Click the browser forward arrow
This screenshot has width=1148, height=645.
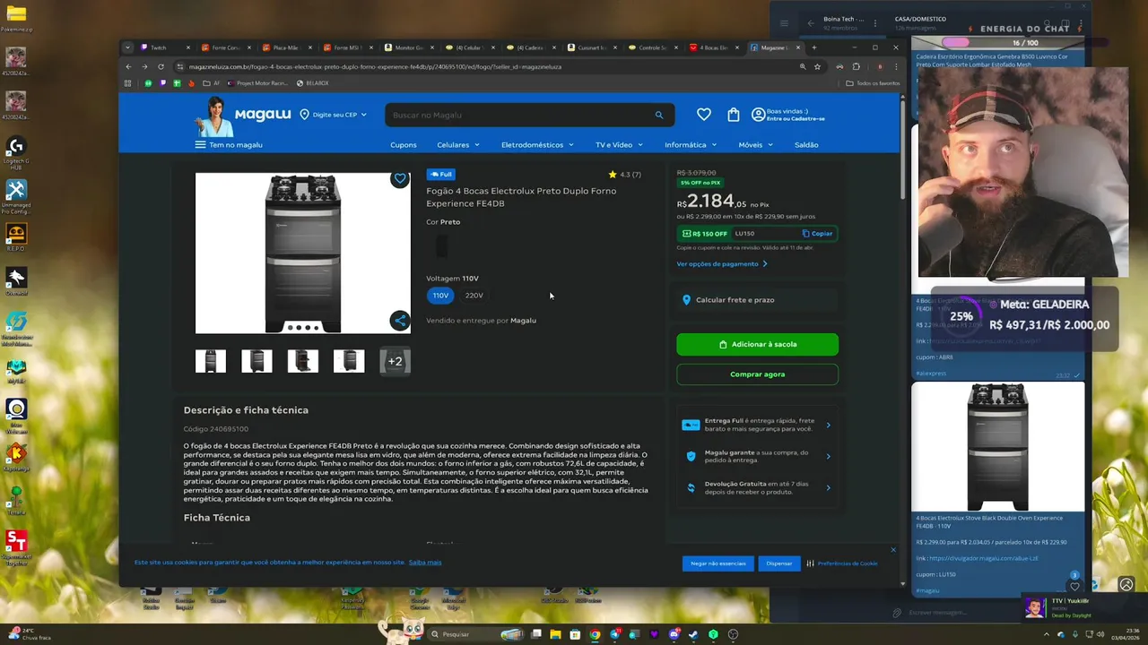(144, 66)
